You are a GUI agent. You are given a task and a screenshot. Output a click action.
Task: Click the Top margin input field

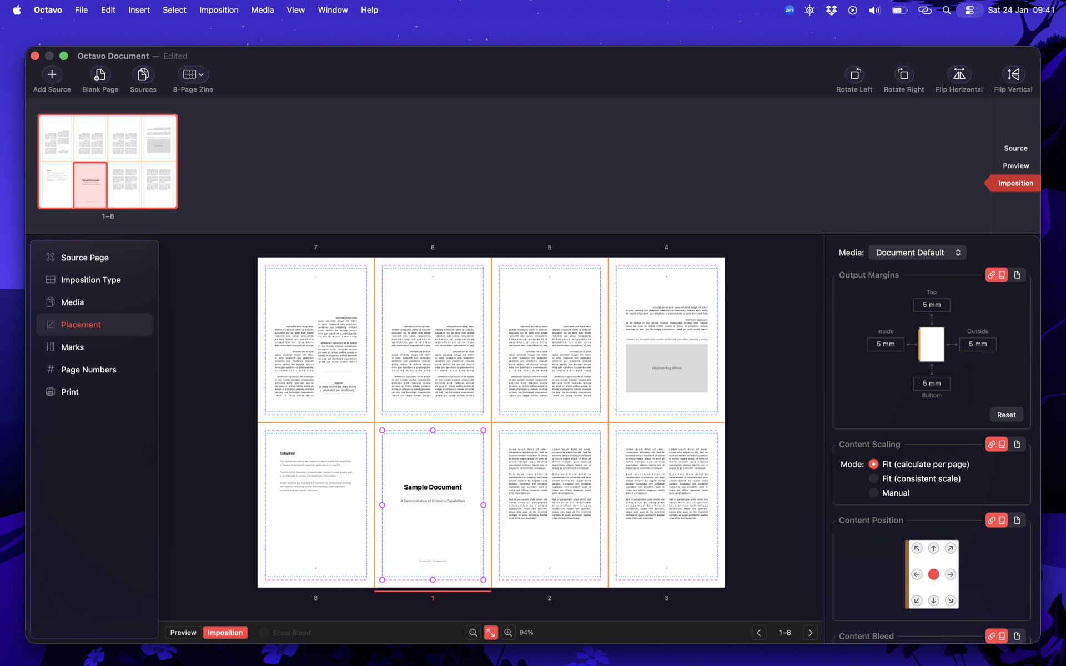click(931, 305)
